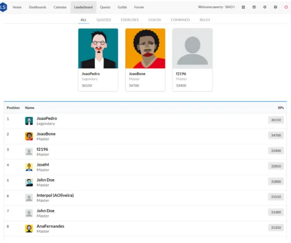Open the apps grid icon in header

(x=243, y=7)
